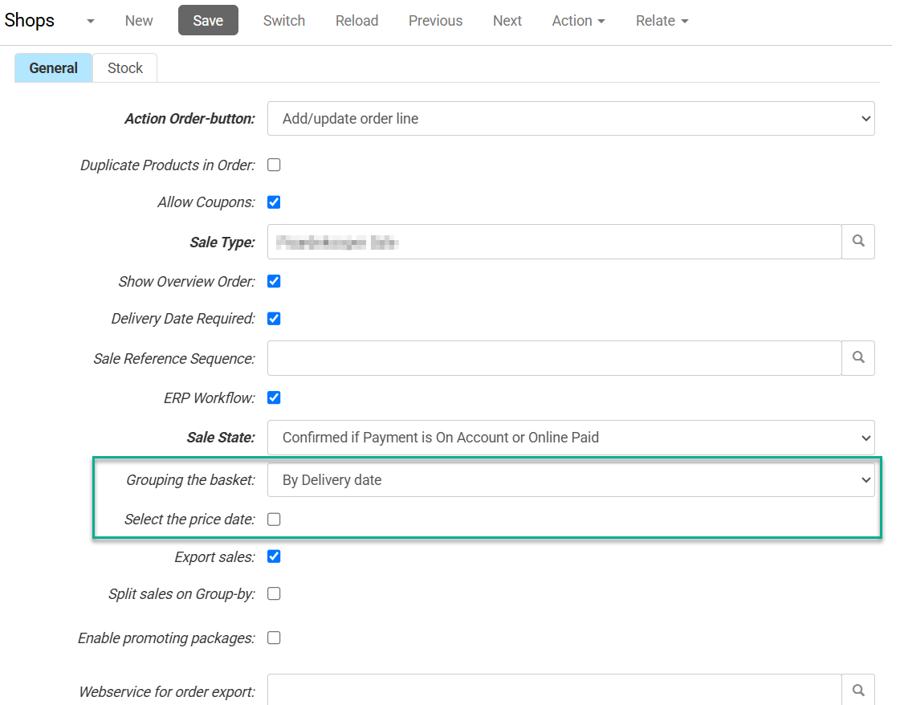Click the Sale Type search magnifier icon

pos(858,242)
